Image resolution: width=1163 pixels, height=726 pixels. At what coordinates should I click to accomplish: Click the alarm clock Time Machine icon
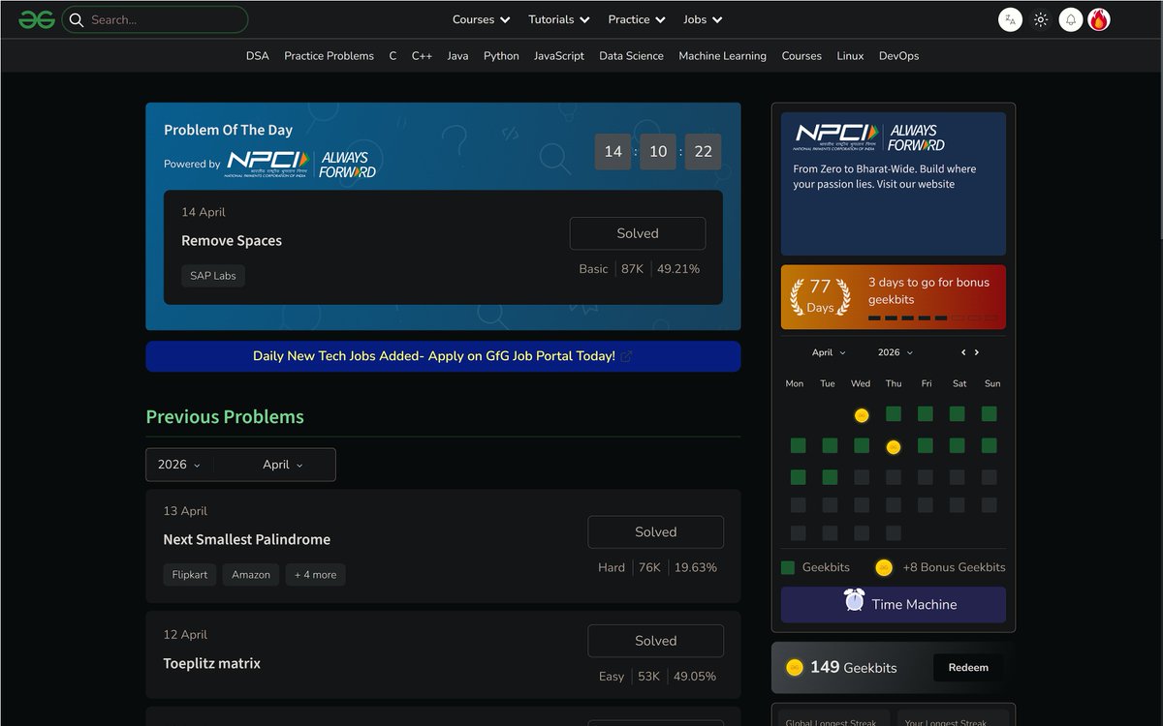(x=854, y=600)
